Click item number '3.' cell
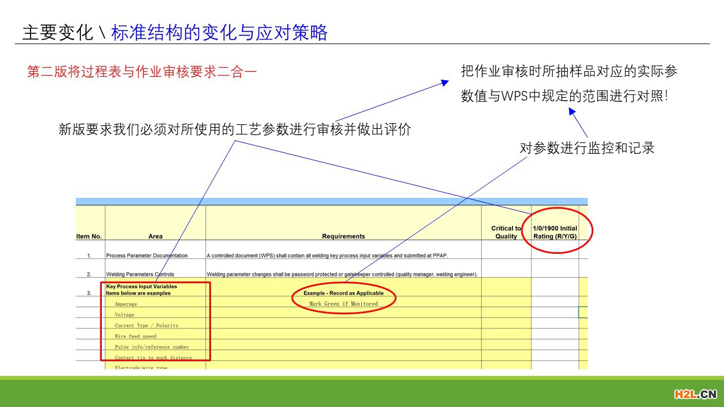Screen dimensions: 724x407 click(89, 293)
